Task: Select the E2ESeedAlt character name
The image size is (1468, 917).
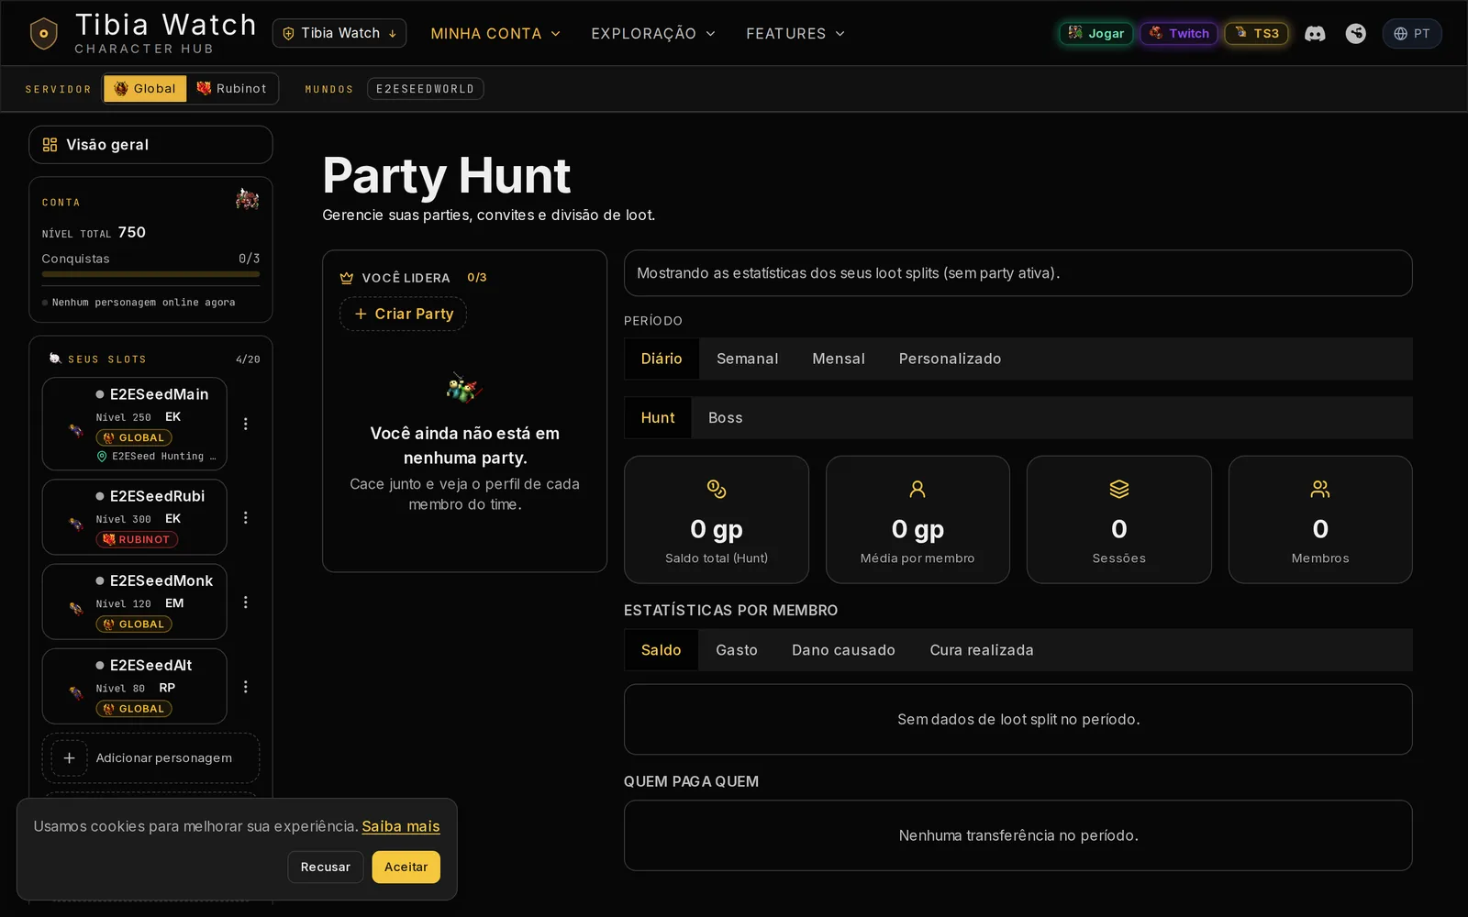Action: (150, 665)
